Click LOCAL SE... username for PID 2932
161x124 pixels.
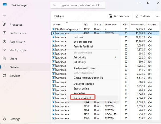coord(112,114)
